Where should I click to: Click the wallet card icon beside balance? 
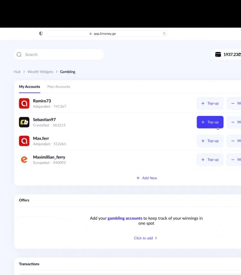coord(218,55)
